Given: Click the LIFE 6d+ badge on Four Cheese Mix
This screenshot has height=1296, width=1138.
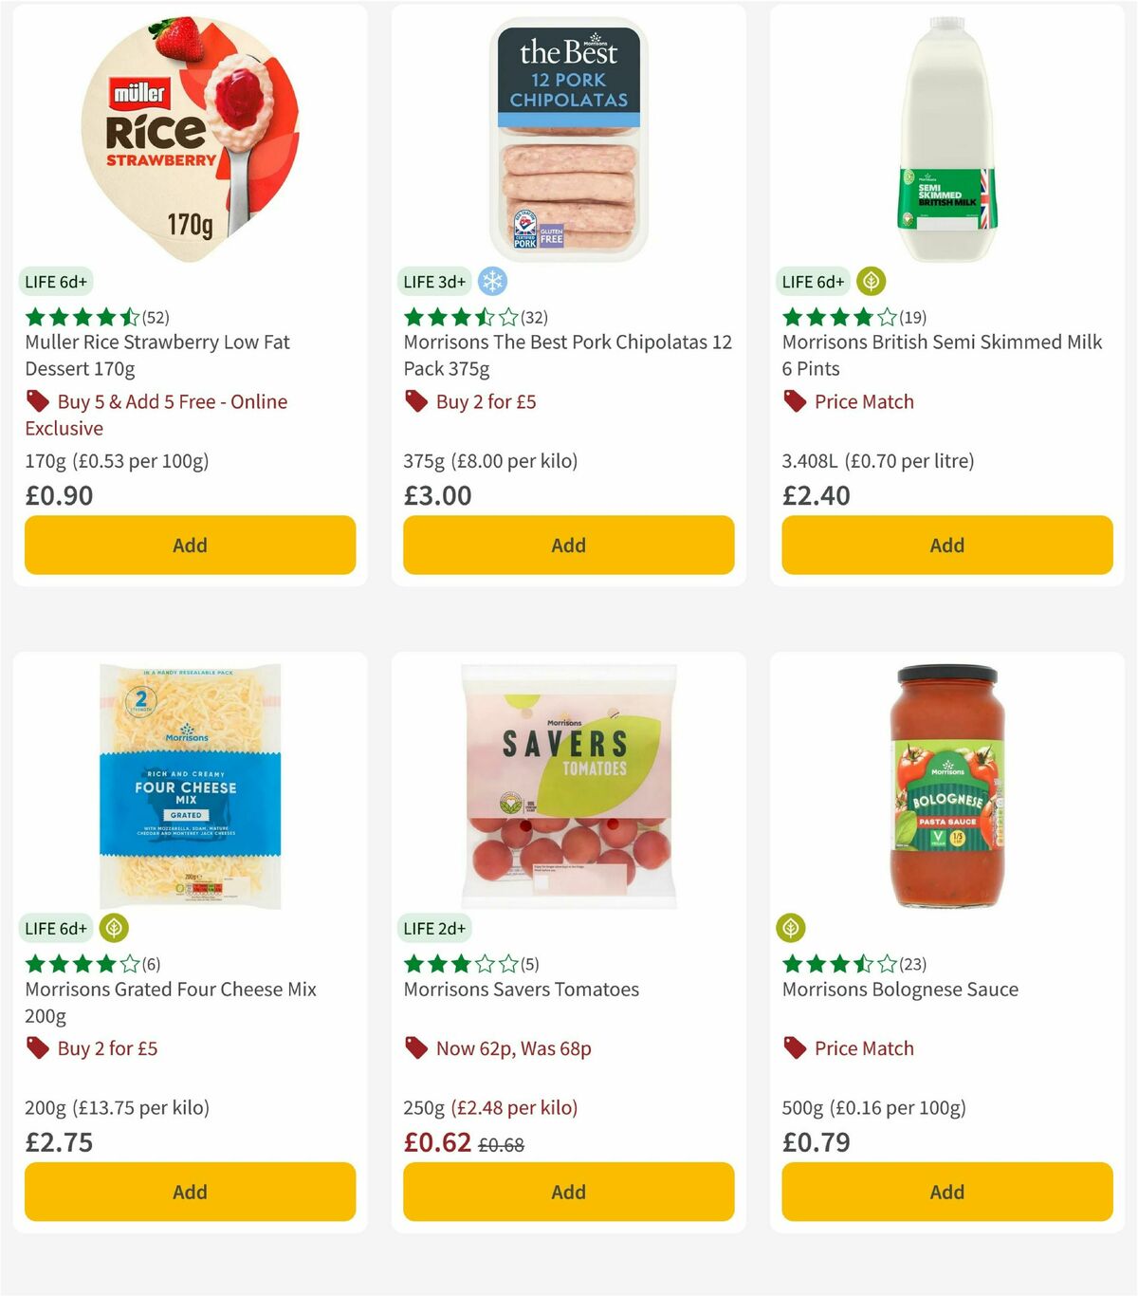Looking at the screenshot, I should 56,928.
